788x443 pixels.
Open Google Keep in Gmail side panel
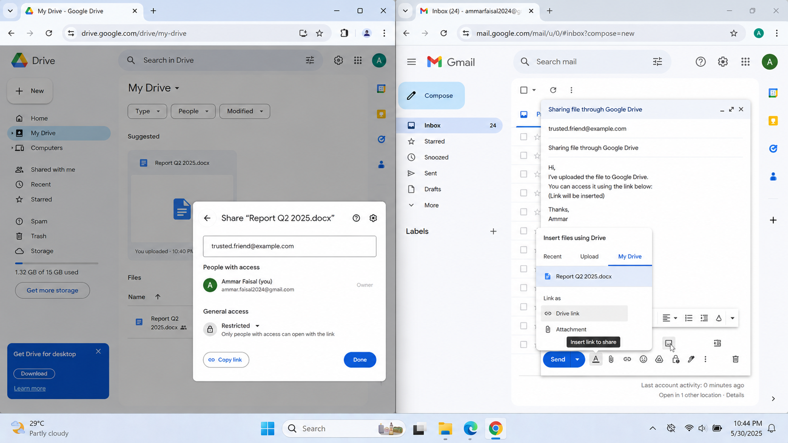[x=773, y=121]
